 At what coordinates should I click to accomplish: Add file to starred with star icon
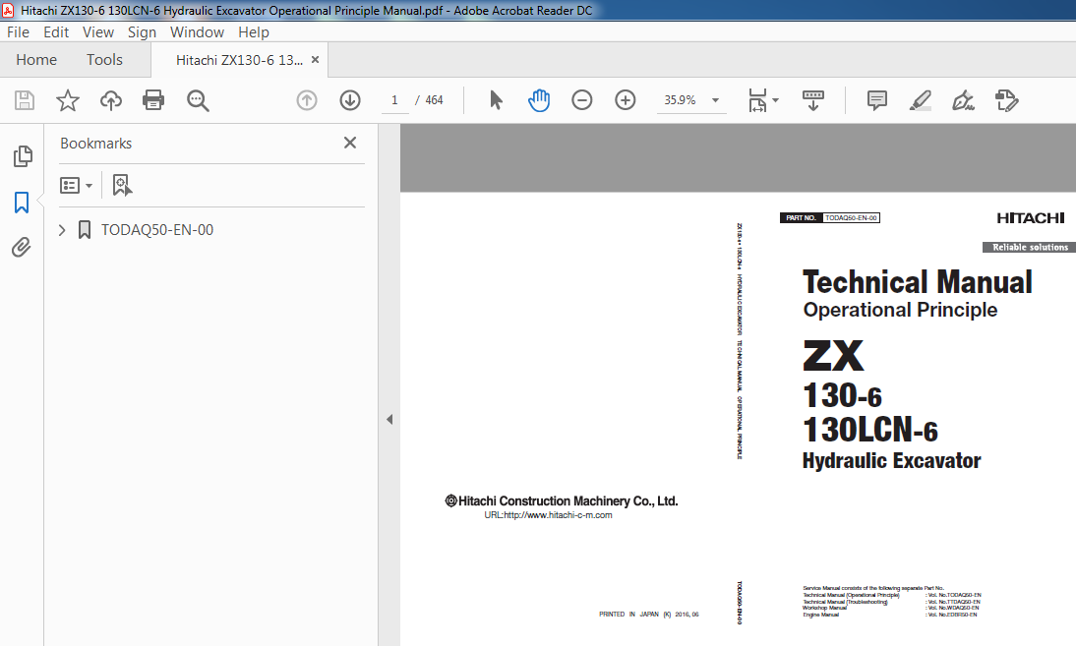67,100
